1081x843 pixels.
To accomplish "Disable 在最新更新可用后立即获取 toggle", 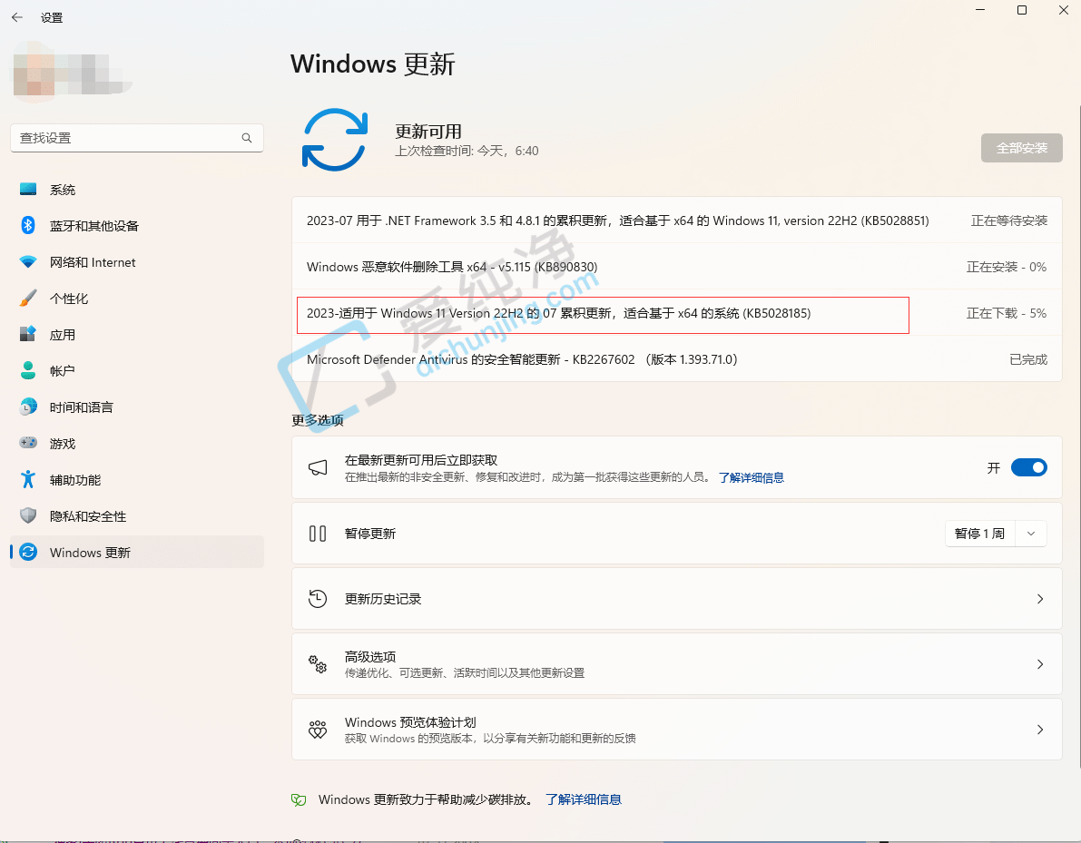I will 1028,467.
